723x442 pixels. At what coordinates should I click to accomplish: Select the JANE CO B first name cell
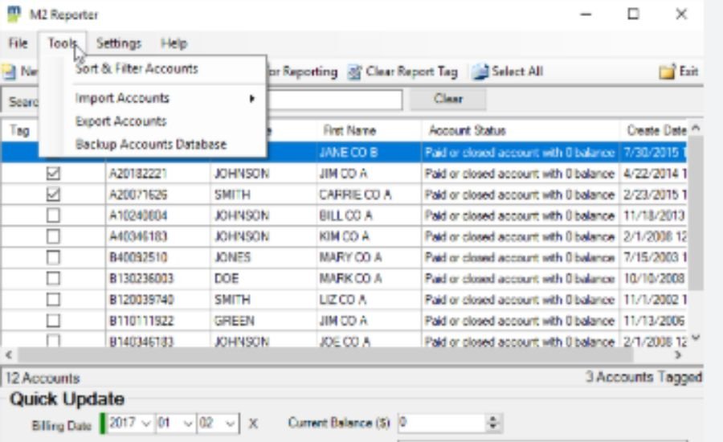click(369, 153)
